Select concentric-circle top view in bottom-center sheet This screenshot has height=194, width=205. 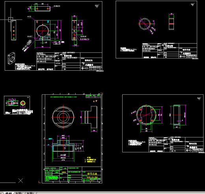pyautogui.click(x=63, y=117)
